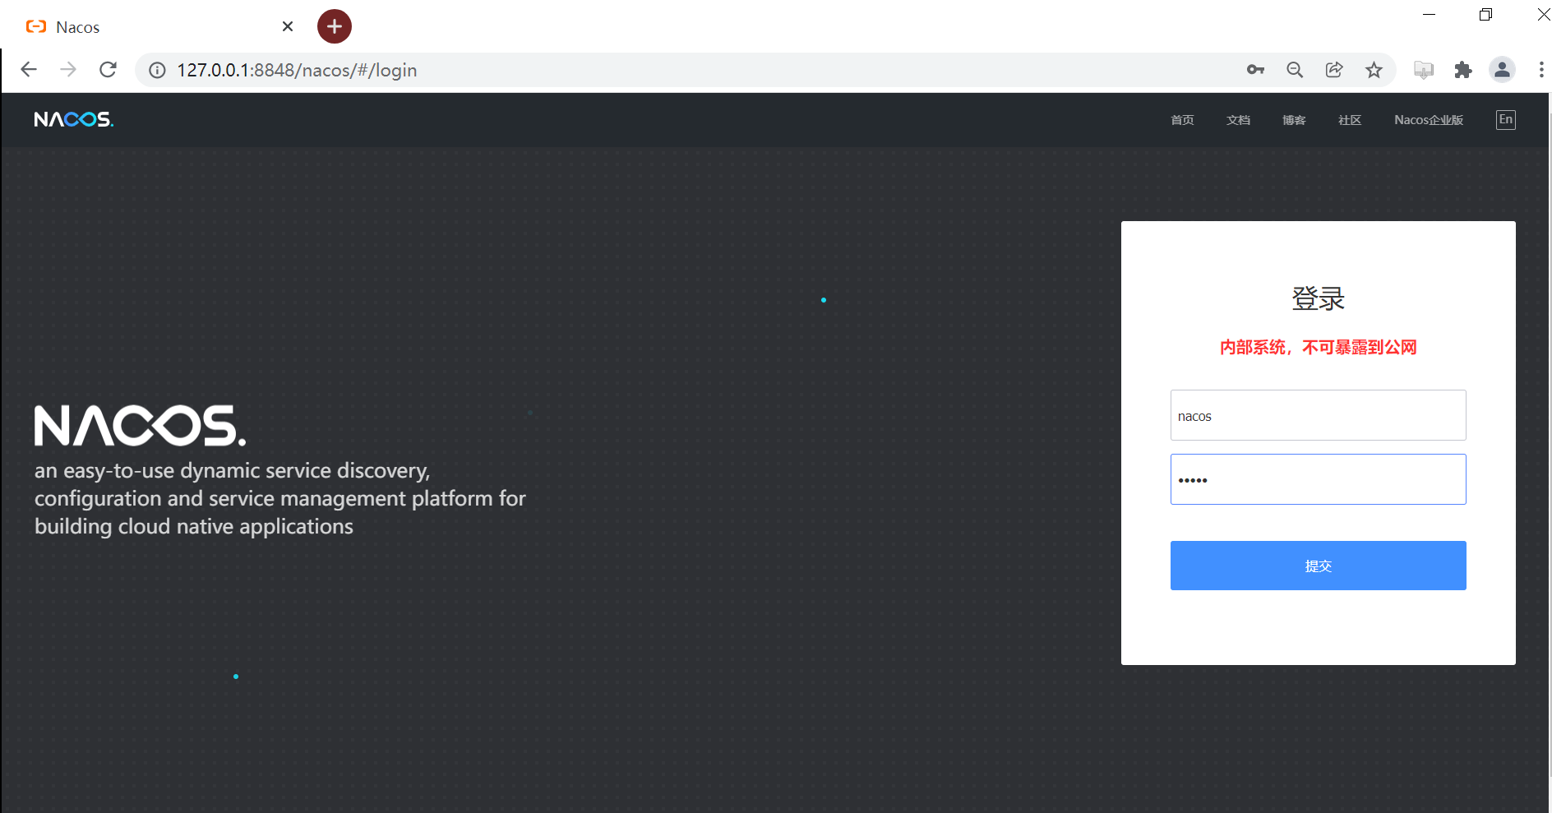Share this page icon
This screenshot has width=1552, height=813.
click(x=1334, y=70)
